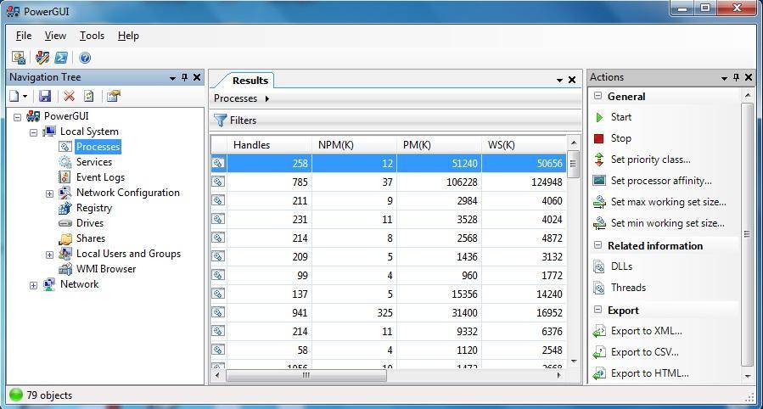This screenshot has width=763, height=409.
Task: Collapse the Local System node
Action: pos(34,132)
